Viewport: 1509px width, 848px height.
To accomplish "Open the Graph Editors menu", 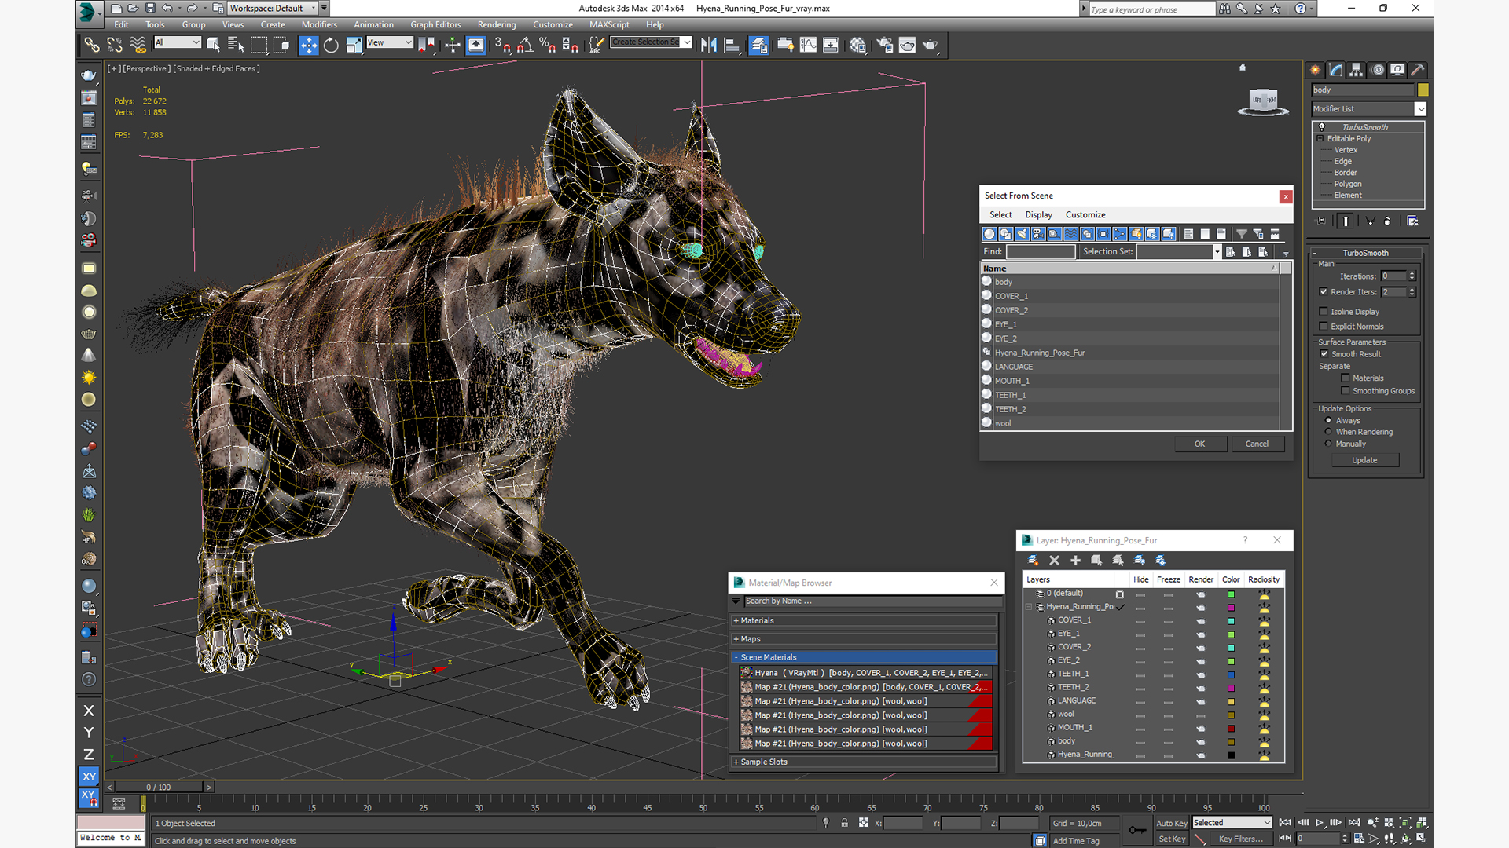I will point(435,24).
